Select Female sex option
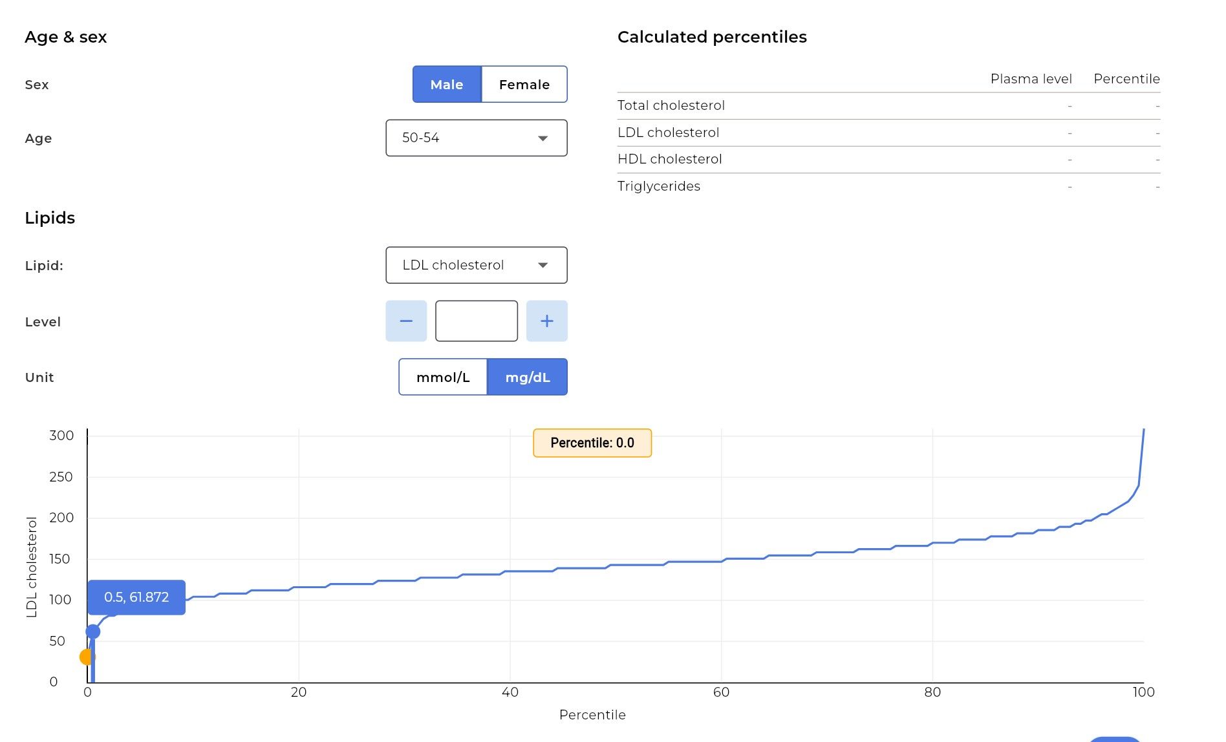This screenshot has height=742, width=1226. pos(524,84)
